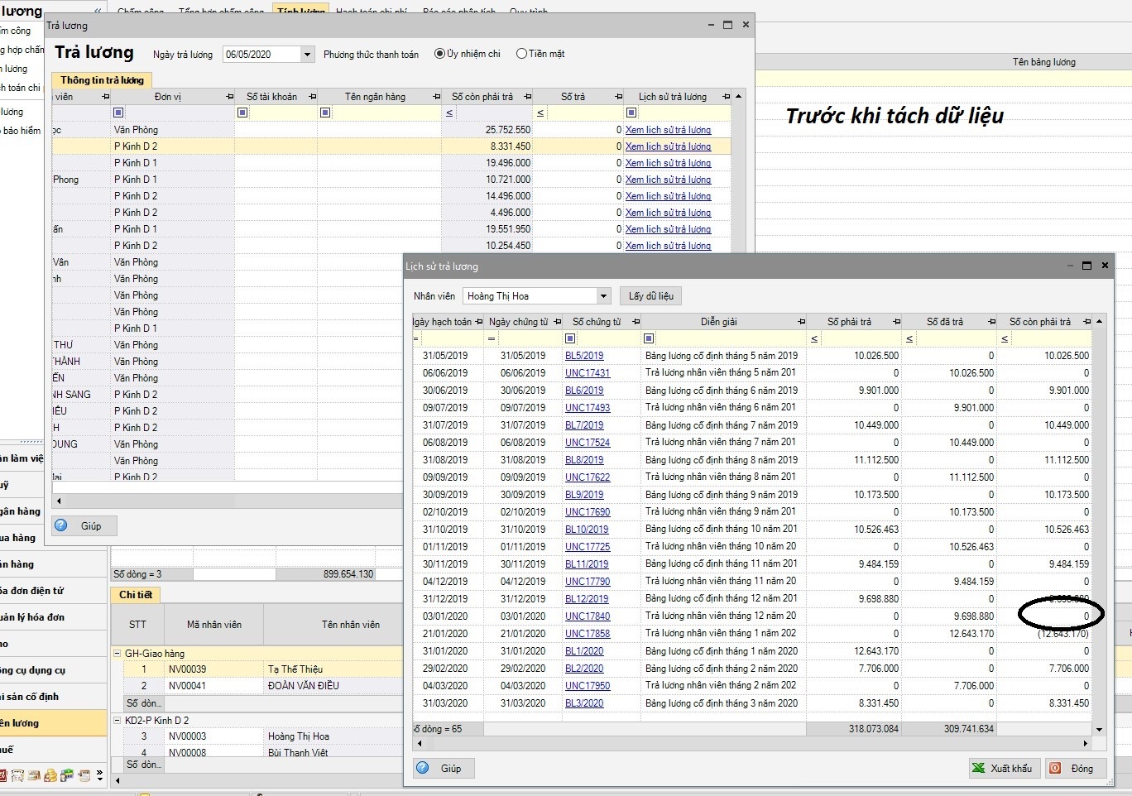
Task: Click the help icon in Lịch sử trả lương
Action: tap(423, 768)
